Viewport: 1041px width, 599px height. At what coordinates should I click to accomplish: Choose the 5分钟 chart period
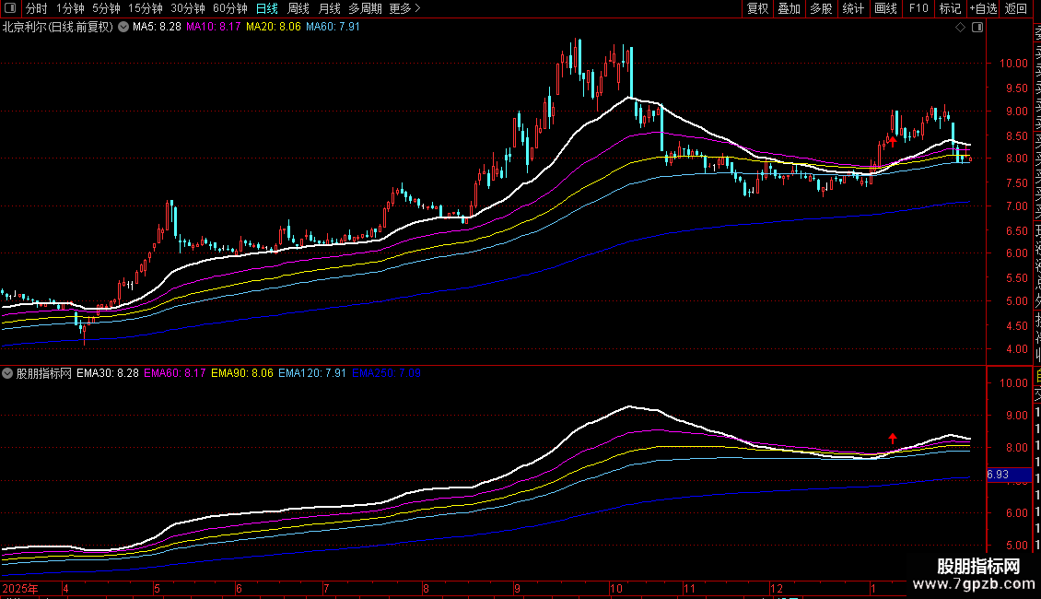(x=106, y=8)
